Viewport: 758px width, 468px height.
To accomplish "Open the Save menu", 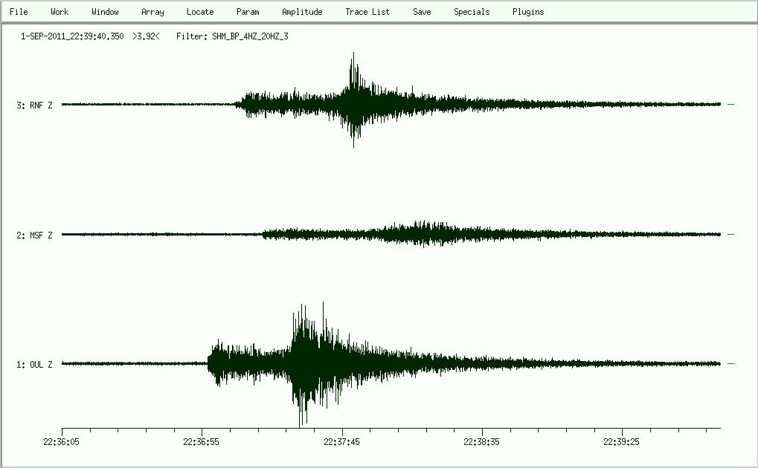I will 421,12.
